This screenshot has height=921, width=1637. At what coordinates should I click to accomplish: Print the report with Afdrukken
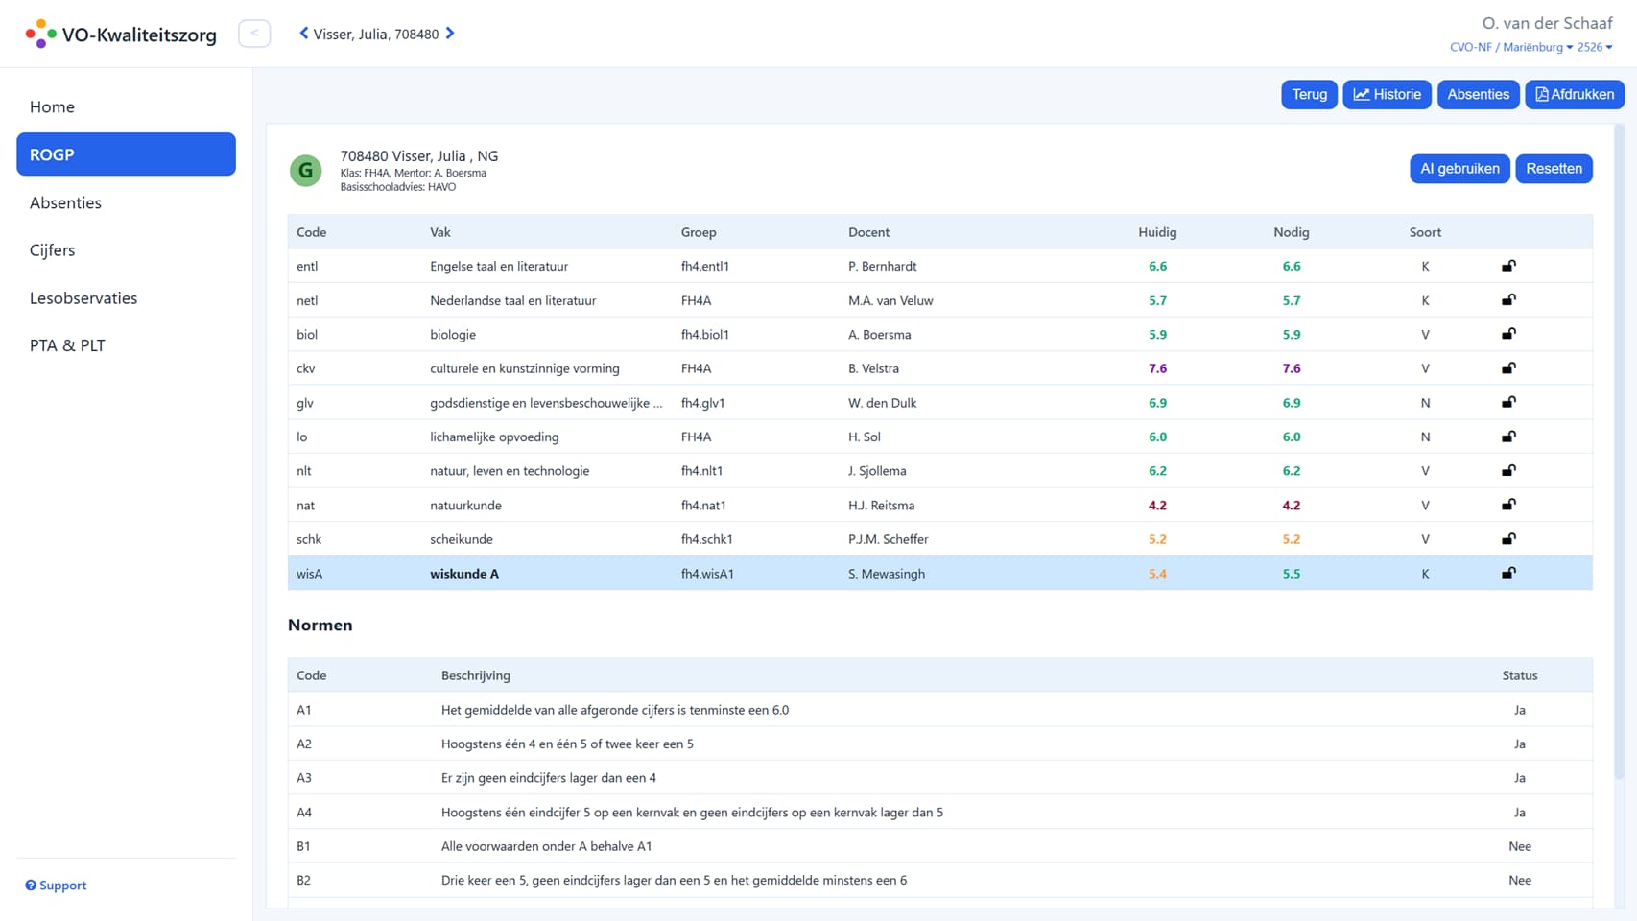coord(1575,94)
